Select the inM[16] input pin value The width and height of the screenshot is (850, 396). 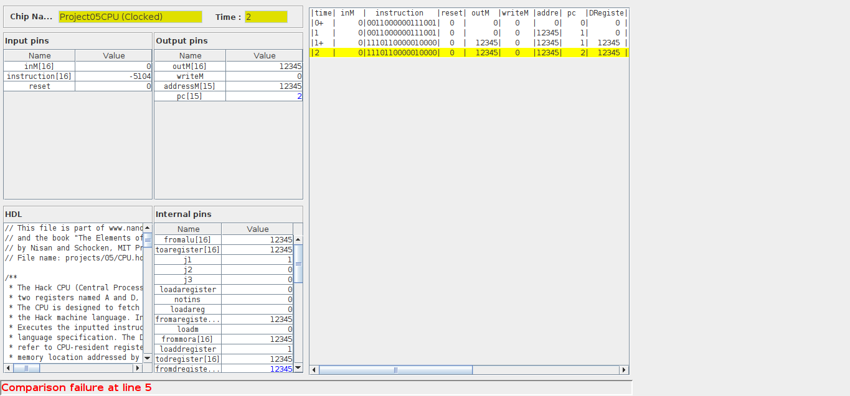click(113, 66)
